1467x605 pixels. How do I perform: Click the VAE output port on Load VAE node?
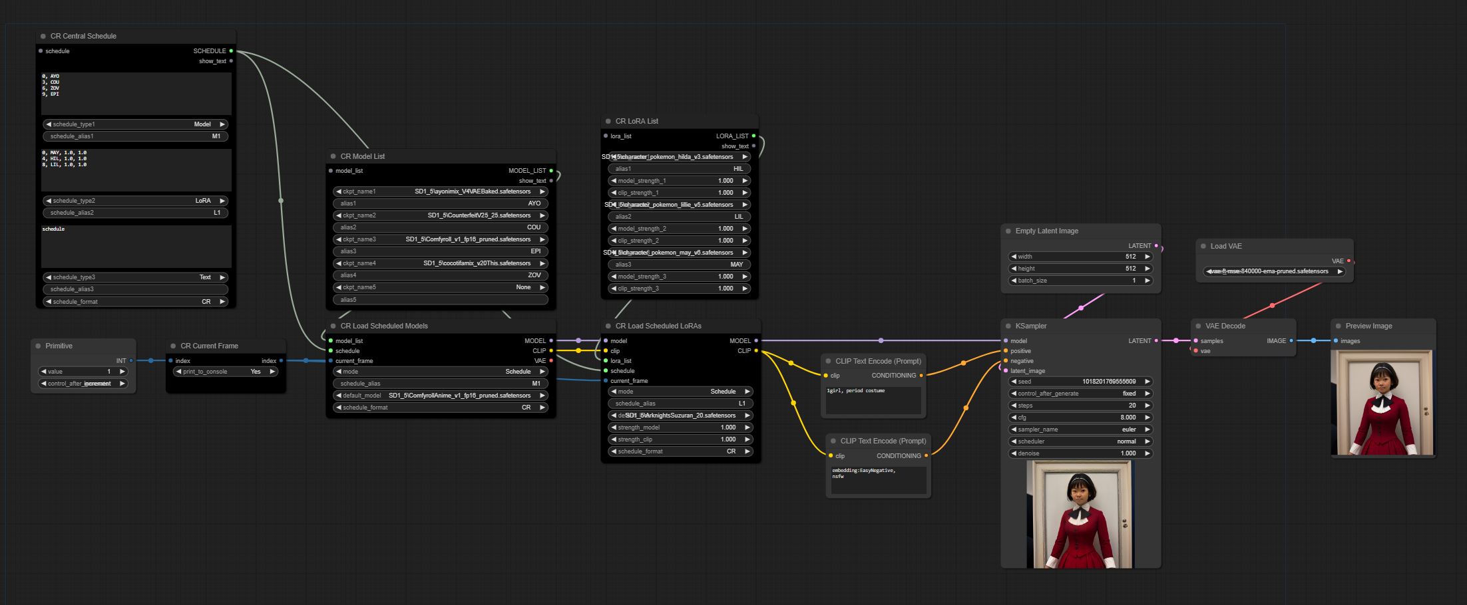click(1349, 261)
